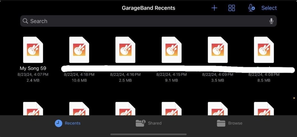Tap the plus icon to create new song
Screen dimensions: 297x137
click(214, 8)
